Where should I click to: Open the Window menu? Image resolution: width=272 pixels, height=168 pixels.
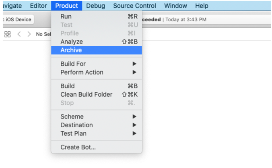tap(175, 6)
